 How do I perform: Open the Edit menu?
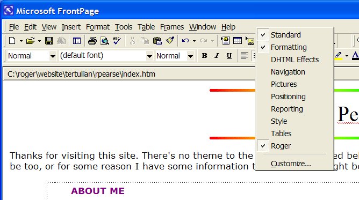[x=30, y=27]
